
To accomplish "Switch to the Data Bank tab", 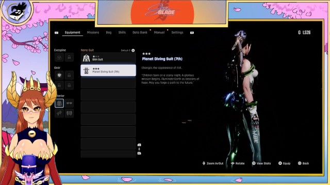I will [140, 32].
